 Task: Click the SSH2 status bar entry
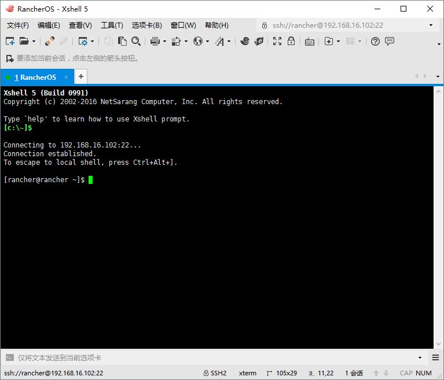tap(215, 373)
